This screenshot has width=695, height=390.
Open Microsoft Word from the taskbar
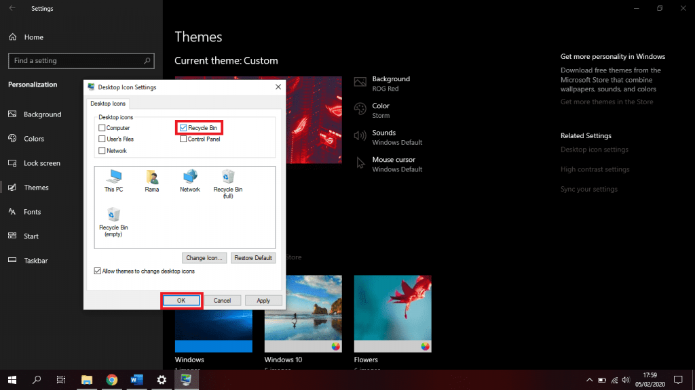coord(136,380)
